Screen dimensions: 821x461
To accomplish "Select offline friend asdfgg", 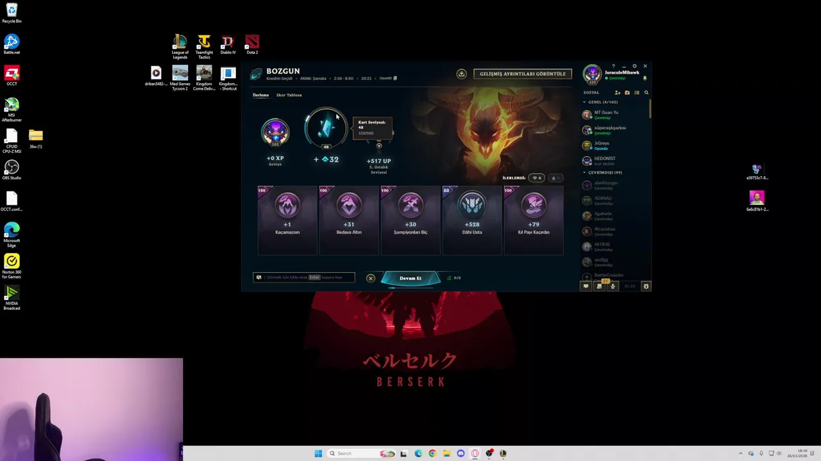I will pos(614,262).
